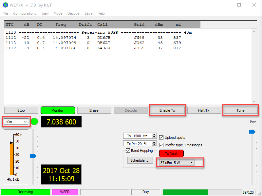Toggle the red Tx Next button
Image resolution: width=262 pixels, height=196 pixels.
[171, 154]
